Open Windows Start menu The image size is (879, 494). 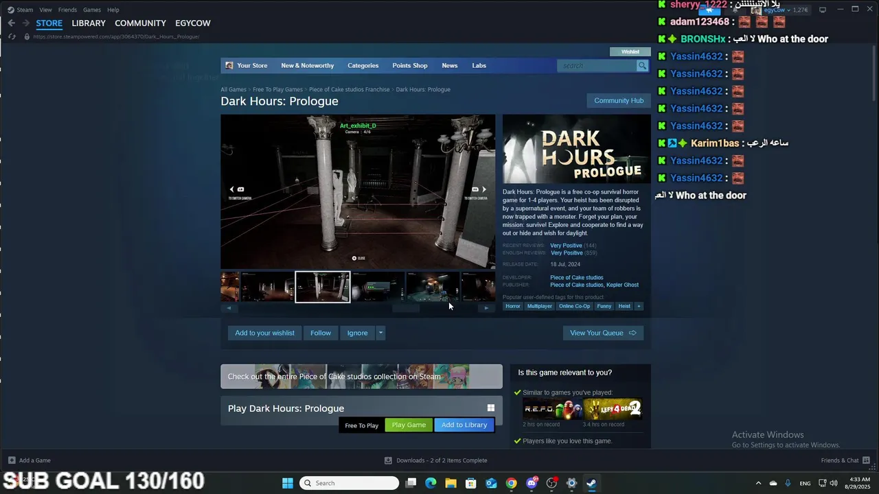pyautogui.click(x=288, y=483)
